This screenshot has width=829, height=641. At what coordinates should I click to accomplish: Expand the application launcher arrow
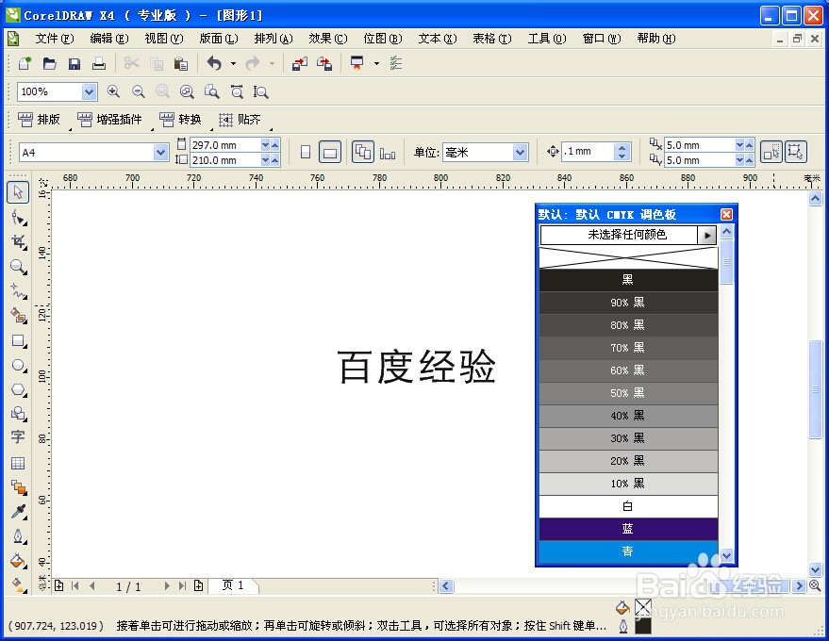coord(376,64)
